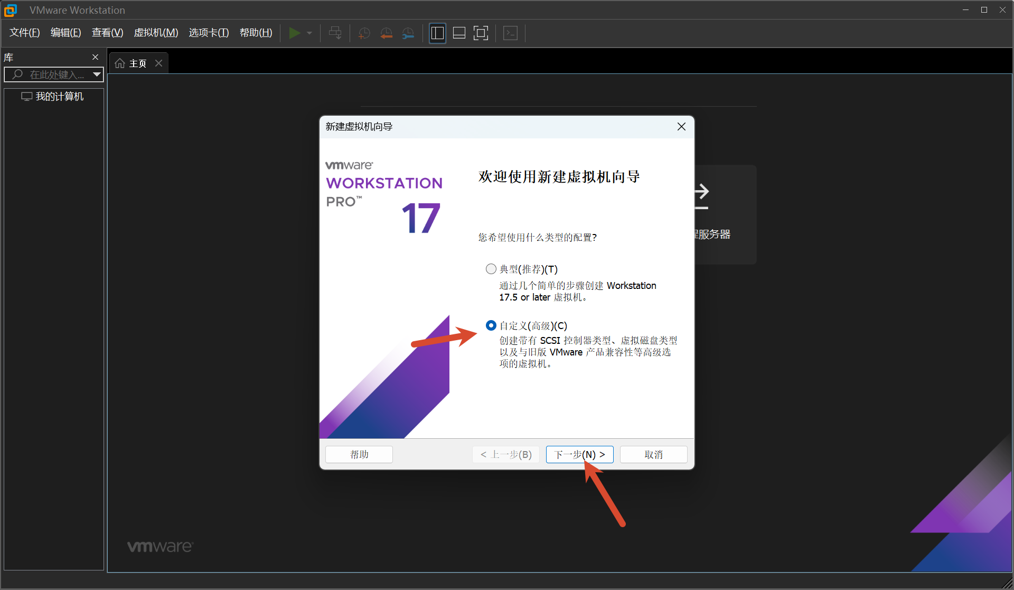Open the 选项卡(T) menu

click(x=209, y=33)
